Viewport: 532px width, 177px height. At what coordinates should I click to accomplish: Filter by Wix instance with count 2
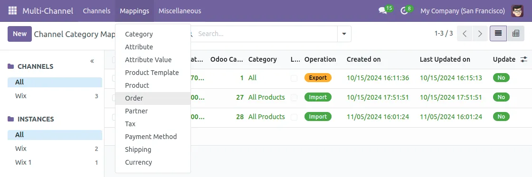pyautogui.click(x=55, y=149)
